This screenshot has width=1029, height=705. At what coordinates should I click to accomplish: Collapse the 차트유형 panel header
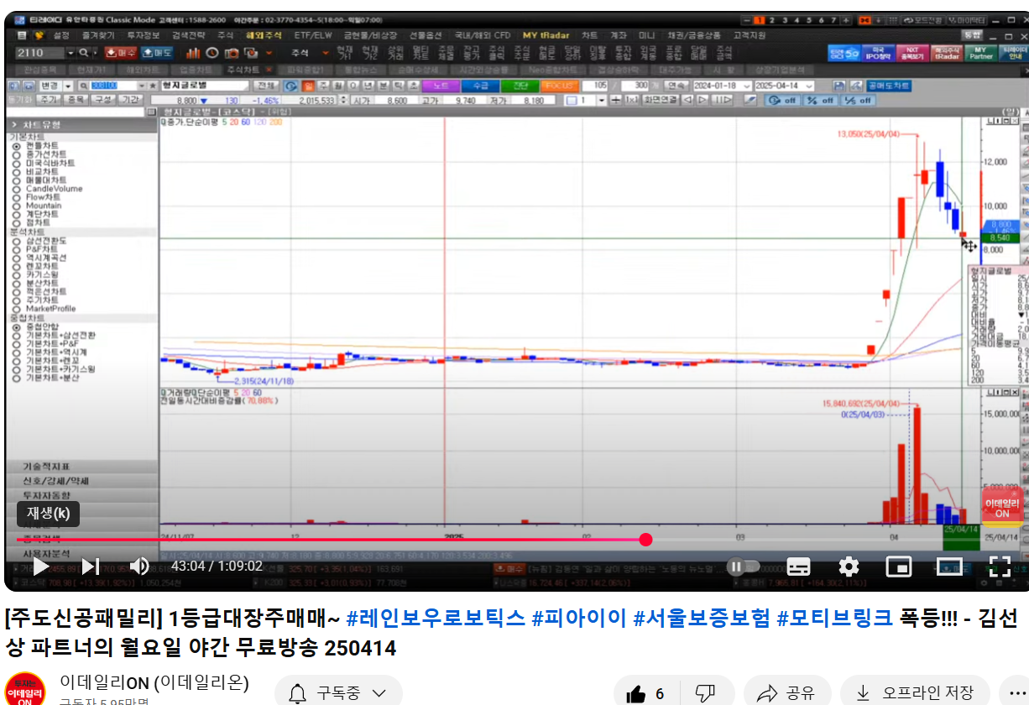[81, 124]
